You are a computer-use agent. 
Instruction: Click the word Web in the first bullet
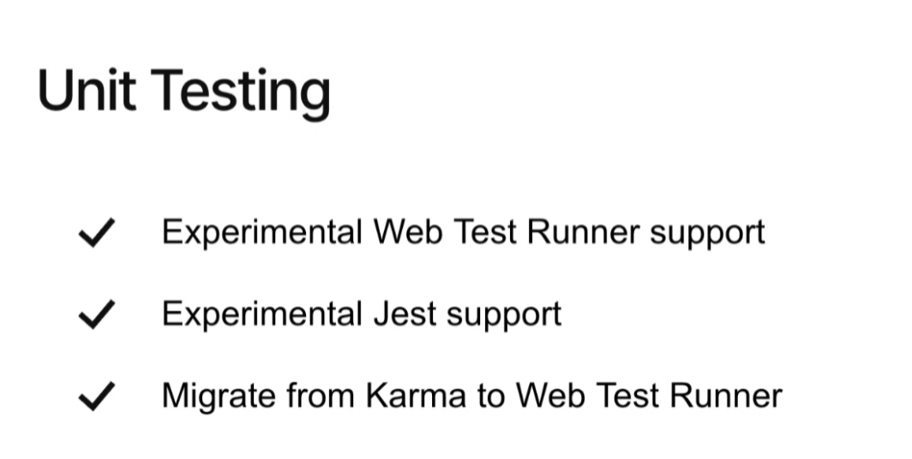tap(408, 232)
